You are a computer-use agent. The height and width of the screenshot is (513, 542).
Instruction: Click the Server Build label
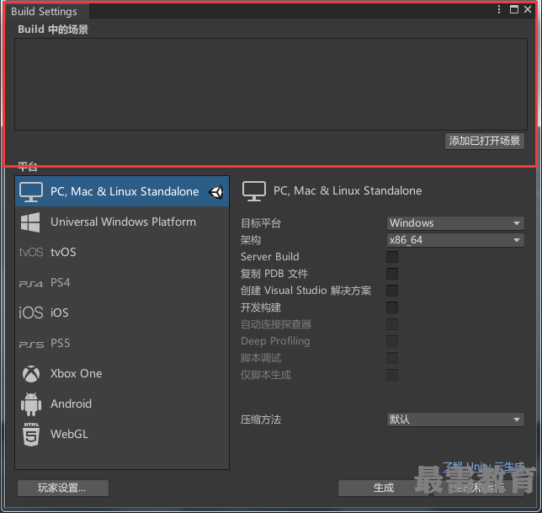[x=270, y=257]
